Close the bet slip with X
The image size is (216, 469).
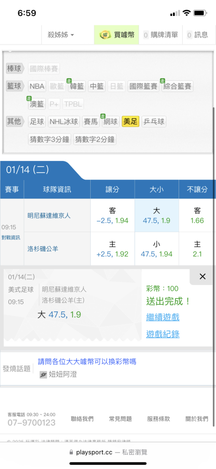click(x=202, y=277)
